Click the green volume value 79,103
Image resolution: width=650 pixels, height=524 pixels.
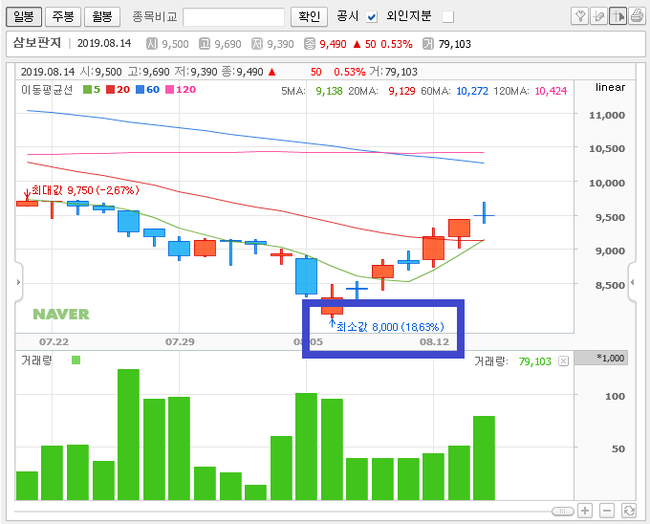click(x=535, y=361)
